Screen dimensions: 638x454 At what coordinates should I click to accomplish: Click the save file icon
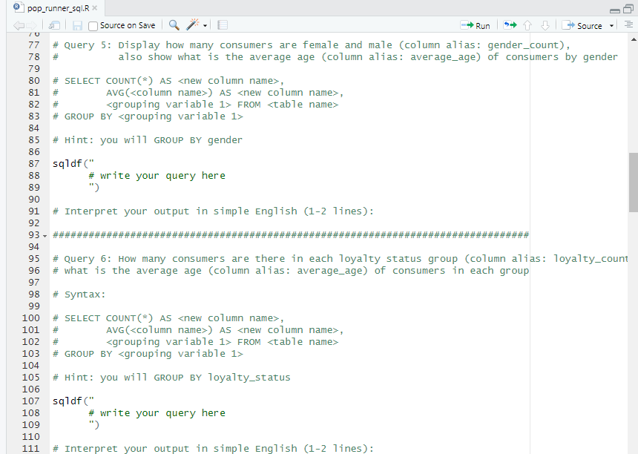[77, 24]
